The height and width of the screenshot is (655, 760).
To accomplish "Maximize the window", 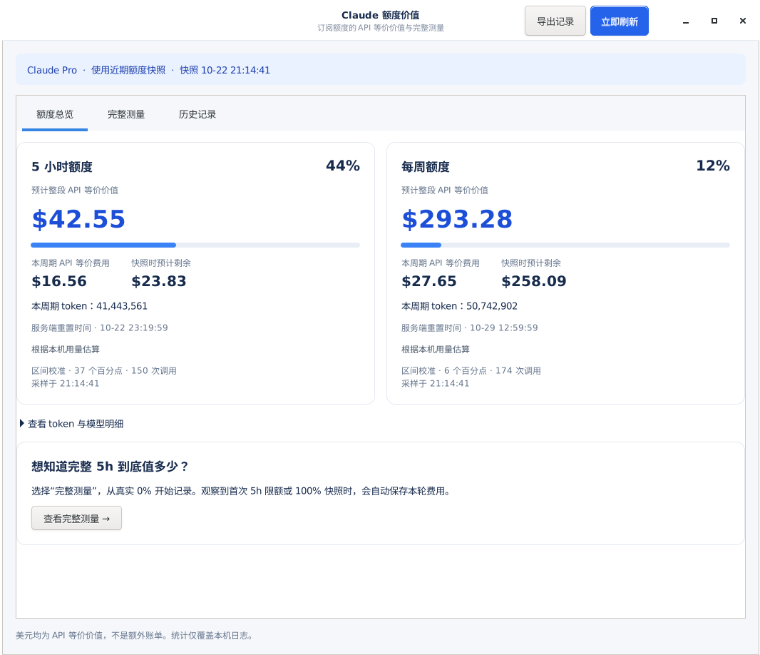I will [x=714, y=21].
